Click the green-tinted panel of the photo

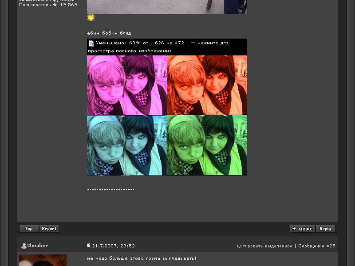207,145
